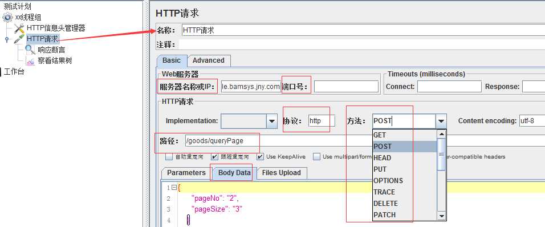
Task: Select 响应断言 tree item
Action: [x=51, y=50]
